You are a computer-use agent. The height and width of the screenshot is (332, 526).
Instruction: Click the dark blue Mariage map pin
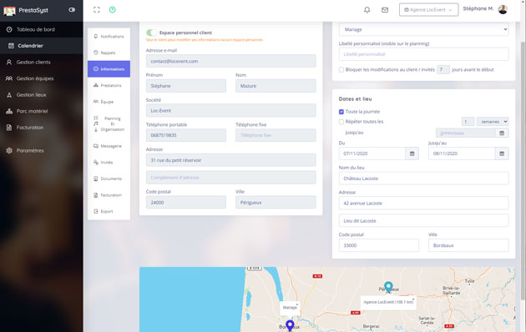[290, 325]
